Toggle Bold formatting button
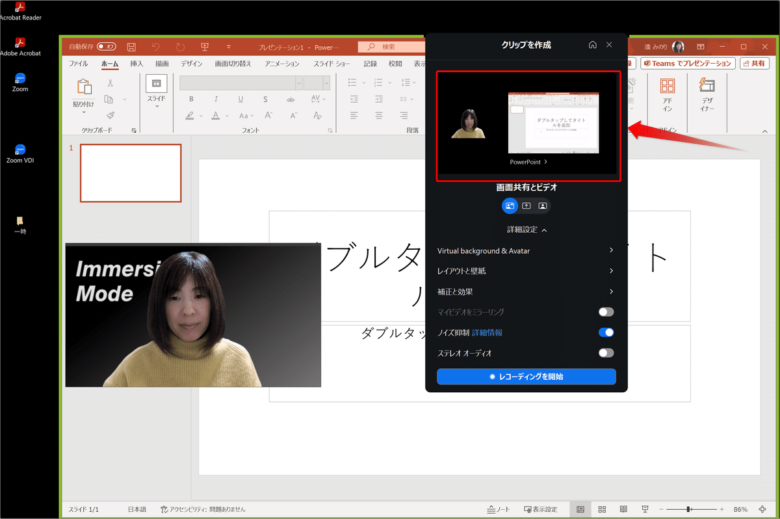Viewport: 780px width, 519px height. pyautogui.click(x=191, y=99)
